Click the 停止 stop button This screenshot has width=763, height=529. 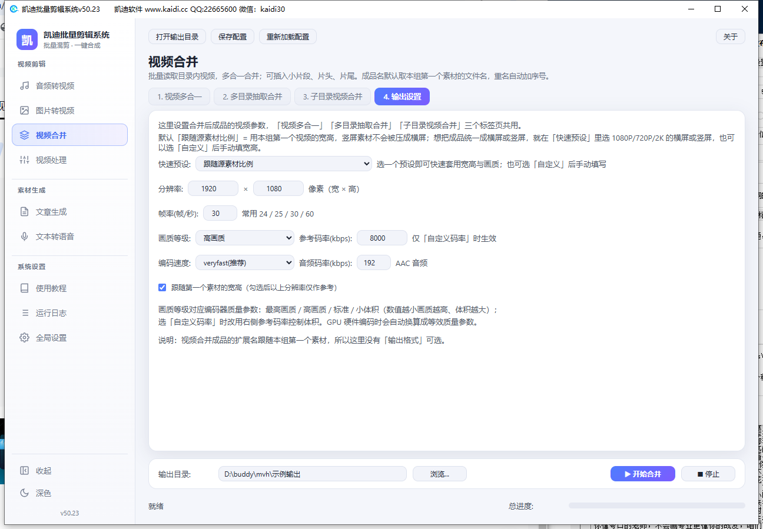pyautogui.click(x=708, y=474)
